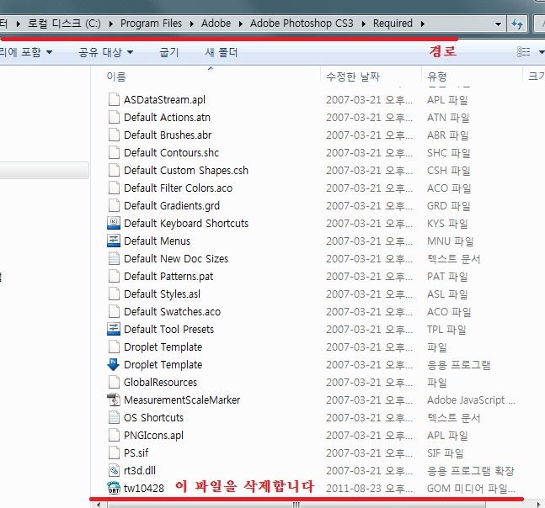Image resolution: width=545 pixels, height=508 pixels.
Task: Click the Default Contours.shc file icon
Action: coord(114,153)
